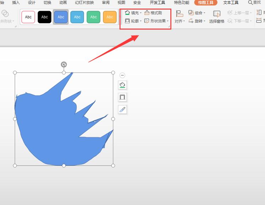The height and width of the screenshot is (205, 265).
Task: Click the floating fill bucket button
Action: click(x=122, y=85)
